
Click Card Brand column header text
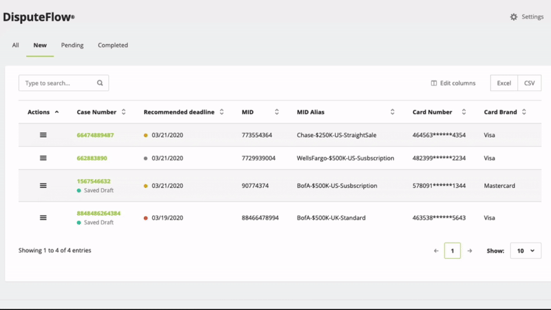click(x=501, y=112)
